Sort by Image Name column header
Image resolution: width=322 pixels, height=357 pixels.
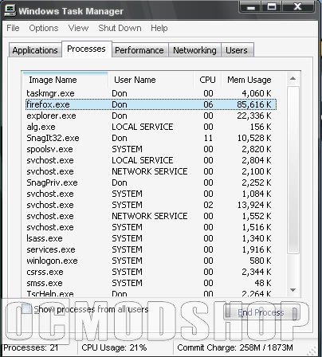click(65, 80)
